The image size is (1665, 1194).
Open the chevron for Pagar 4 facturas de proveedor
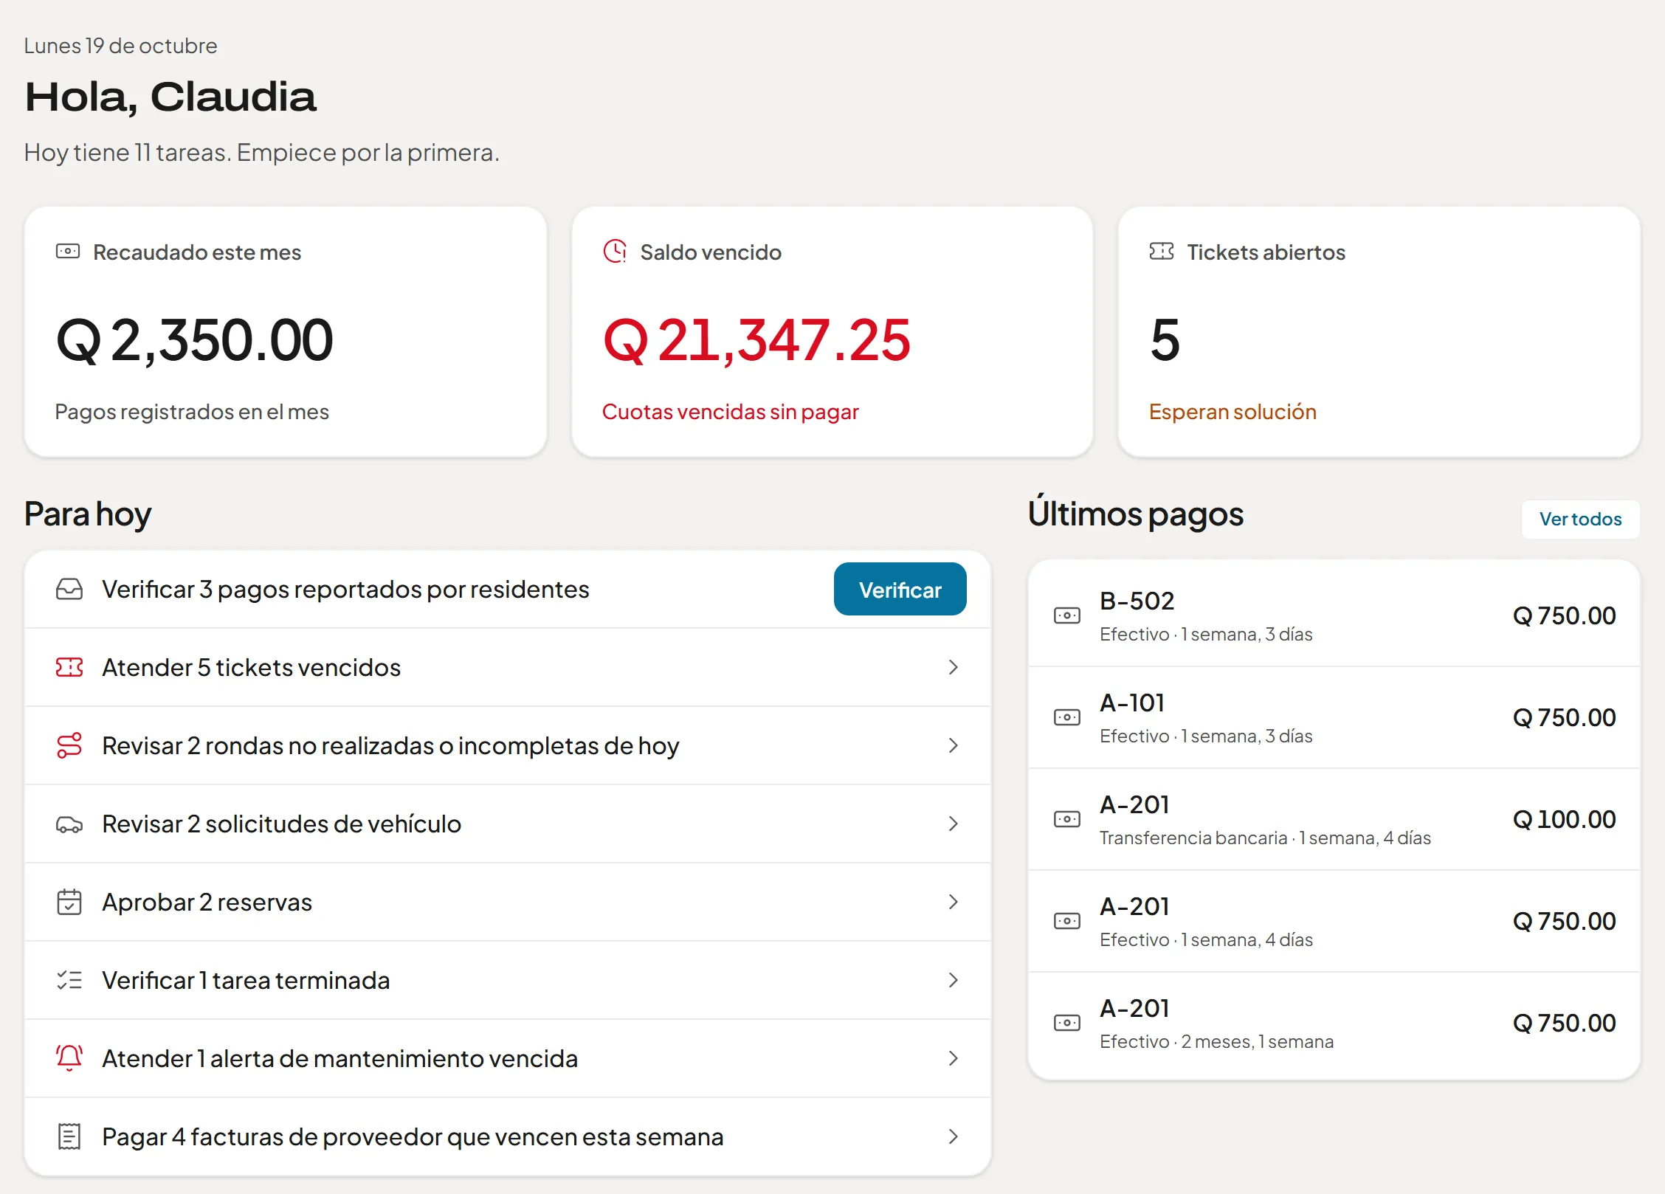point(954,1136)
